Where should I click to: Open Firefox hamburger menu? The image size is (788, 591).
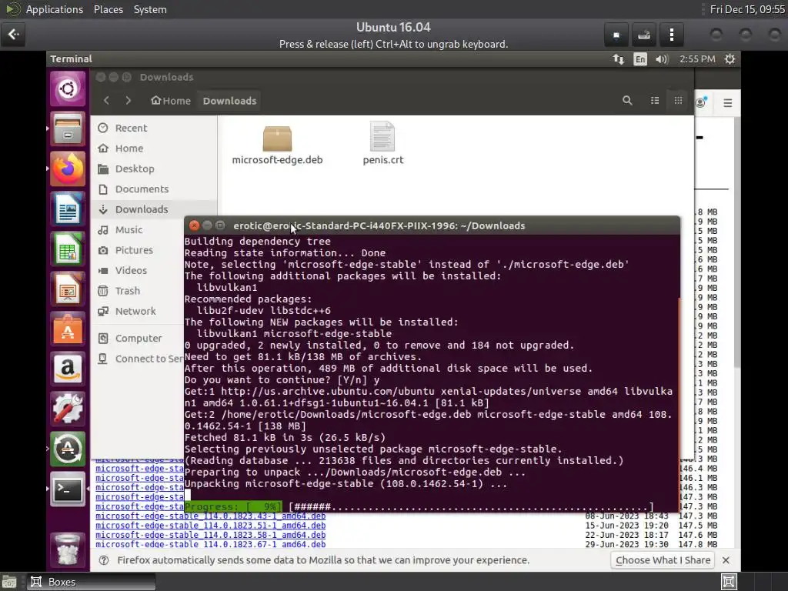pyautogui.click(x=728, y=103)
